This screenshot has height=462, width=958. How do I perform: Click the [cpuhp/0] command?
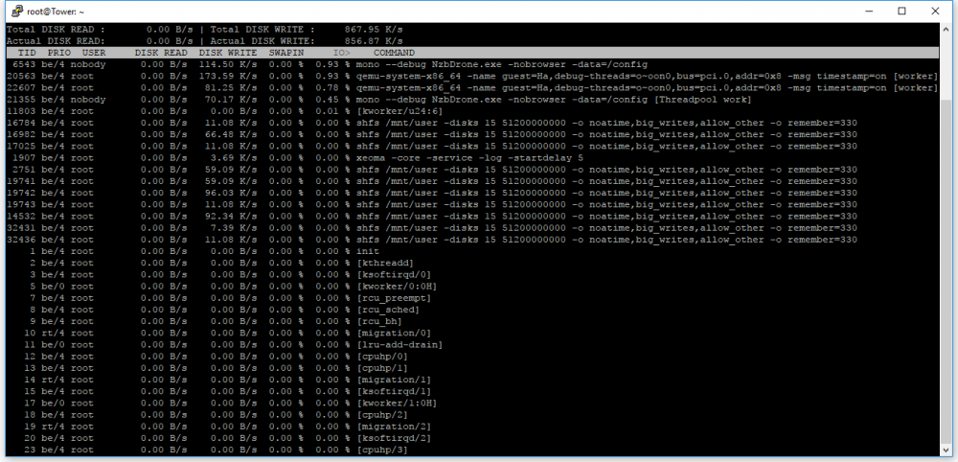click(x=382, y=357)
